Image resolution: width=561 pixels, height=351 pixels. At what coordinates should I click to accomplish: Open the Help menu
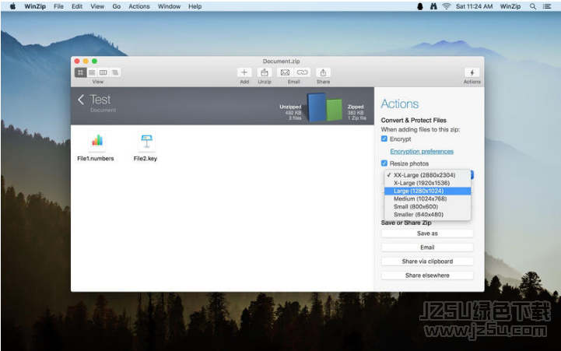195,6
